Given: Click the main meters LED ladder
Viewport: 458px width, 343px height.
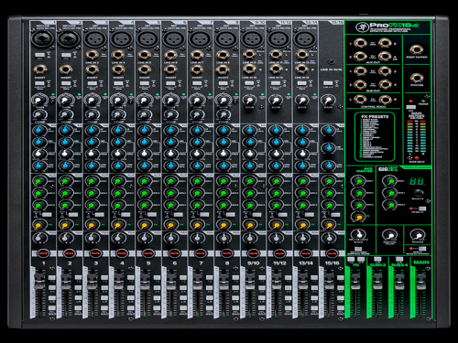Looking at the screenshot, I should click(x=416, y=136).
